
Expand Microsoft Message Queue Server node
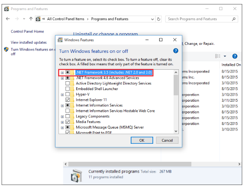point(62,127)
